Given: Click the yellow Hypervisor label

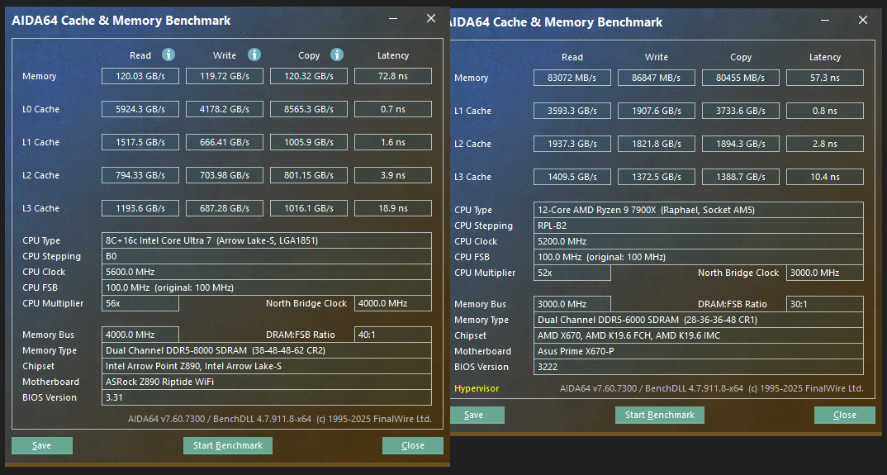Looking at the screenshot, I should (x=477, y=388).
